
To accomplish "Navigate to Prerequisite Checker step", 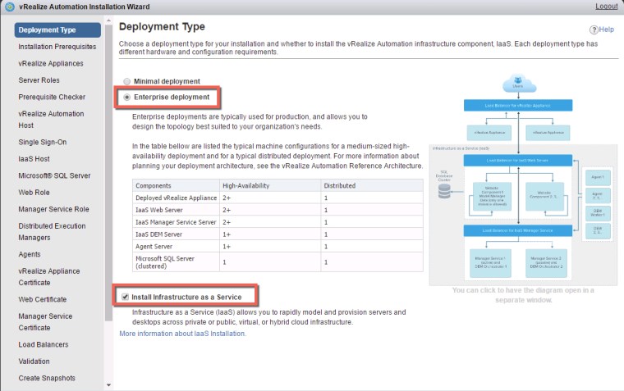I will (52, 98).
